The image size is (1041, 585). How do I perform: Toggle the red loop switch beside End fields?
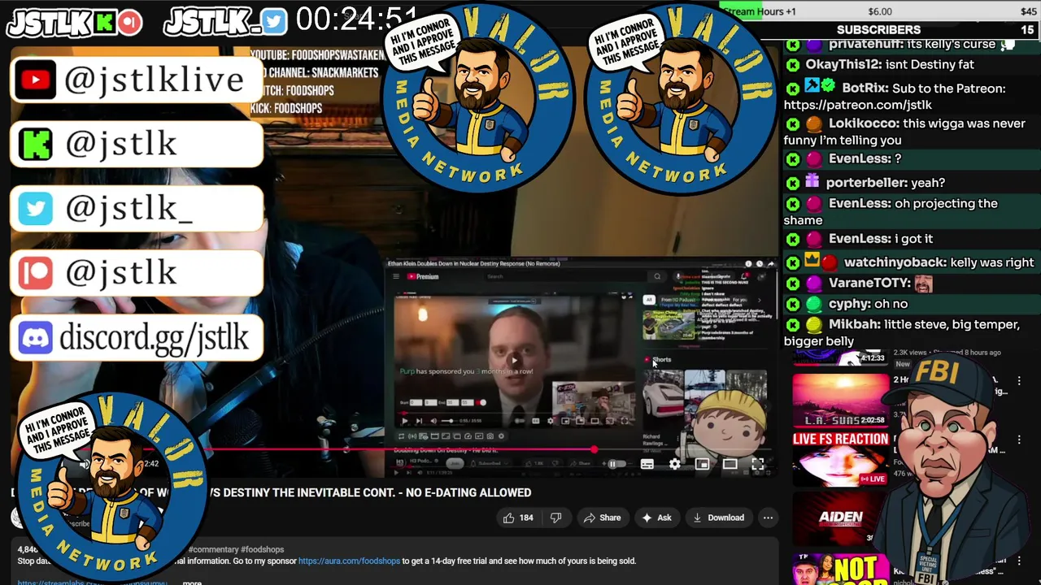pyautogui.click(x=481, y=402)
